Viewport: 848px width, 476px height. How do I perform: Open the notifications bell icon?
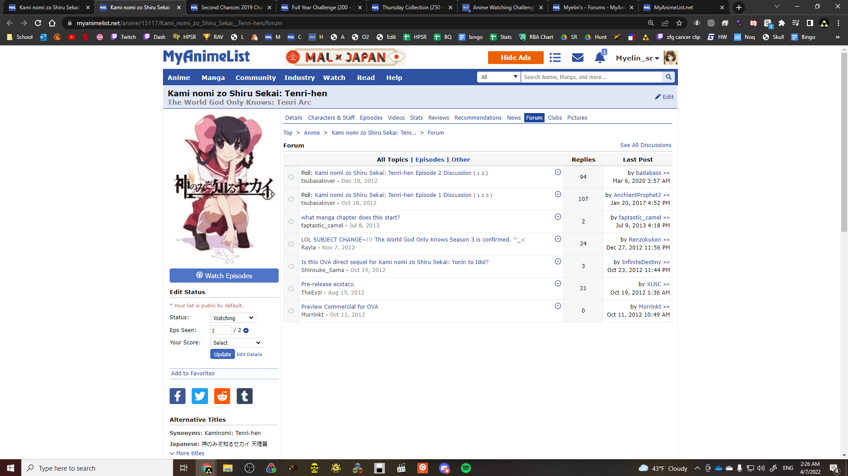(599, 58)
